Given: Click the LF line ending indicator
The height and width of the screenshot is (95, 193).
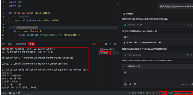Looking at the screenshot, I should (153, 93).
